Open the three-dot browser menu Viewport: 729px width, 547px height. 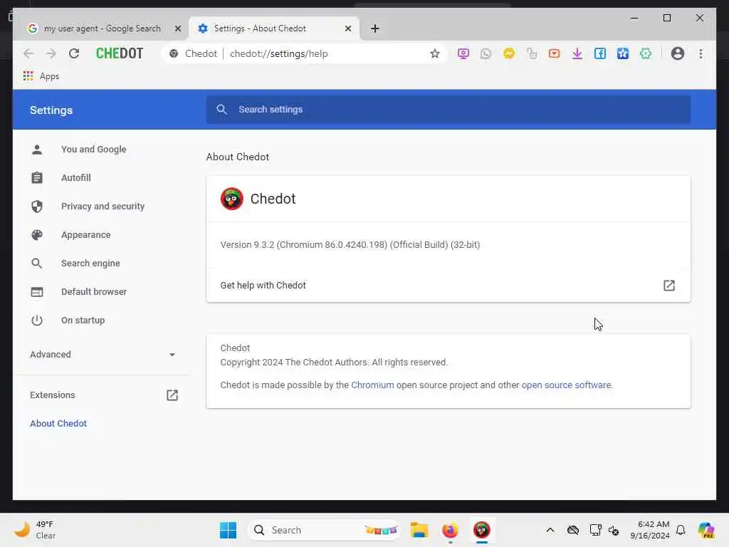tap(701, 54)
